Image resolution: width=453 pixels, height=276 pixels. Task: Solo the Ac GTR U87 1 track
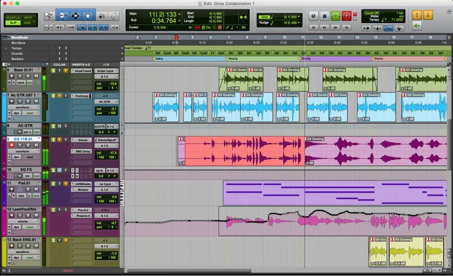28,101
